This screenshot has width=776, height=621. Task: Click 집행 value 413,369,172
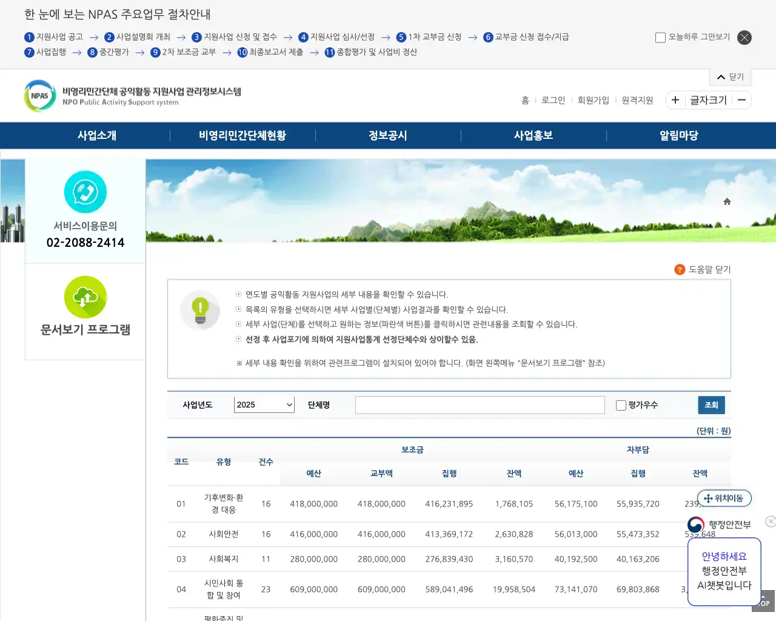click(x=449, y=534)
